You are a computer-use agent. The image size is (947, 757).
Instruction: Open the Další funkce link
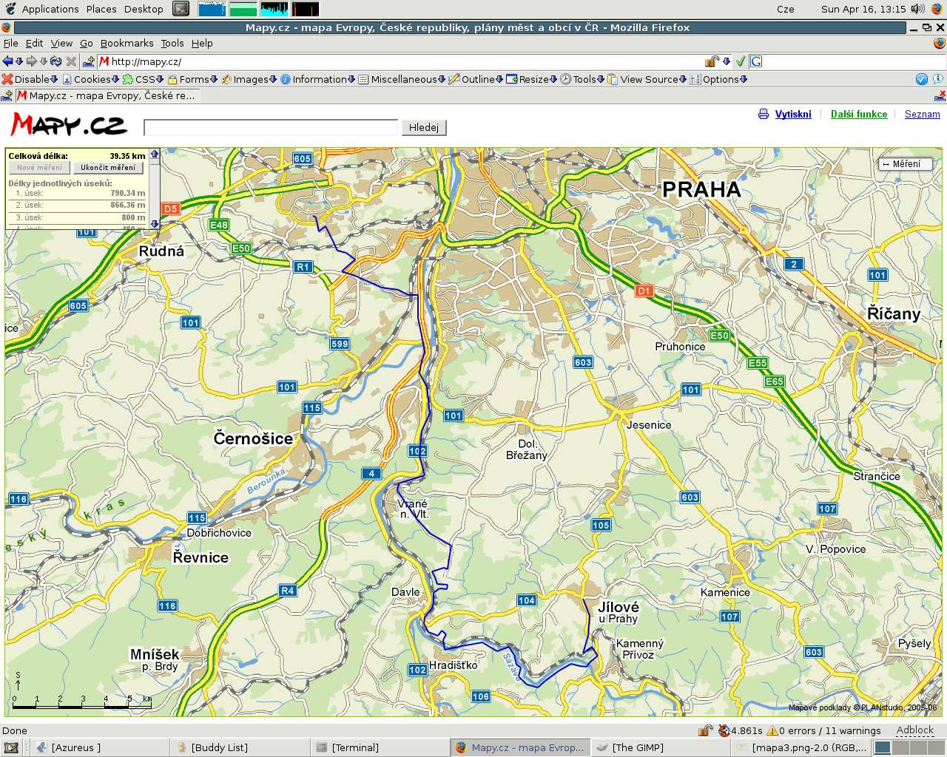tap(858, 114)
